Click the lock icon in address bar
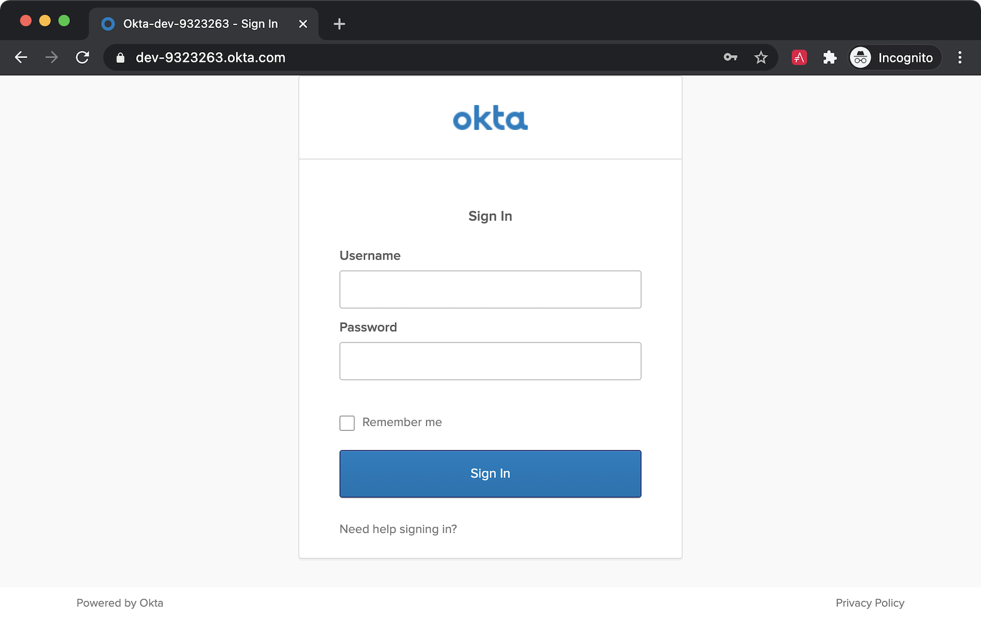The image size is (981, 620). 121,58
